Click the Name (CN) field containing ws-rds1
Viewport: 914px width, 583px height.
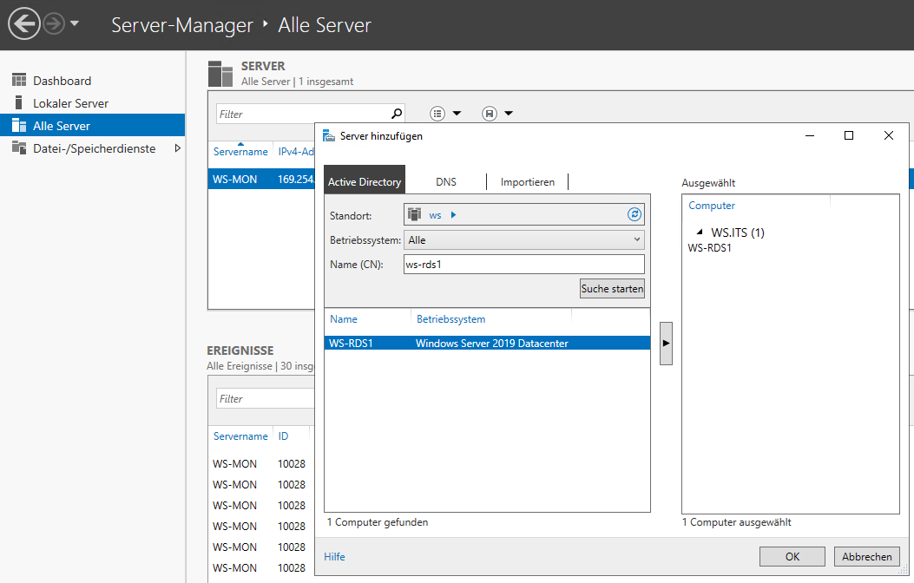(524, 264)
